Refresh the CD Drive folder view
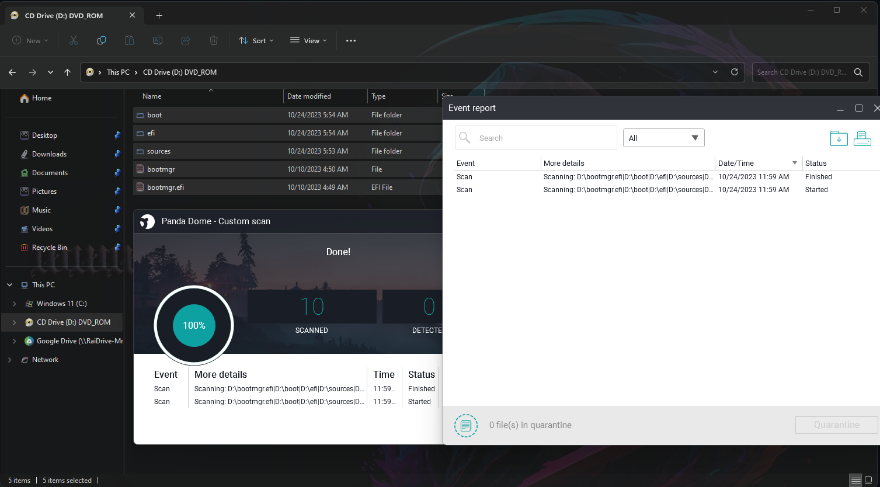The height and width of the screenshot is (487, 880). [x=735, y=72]
